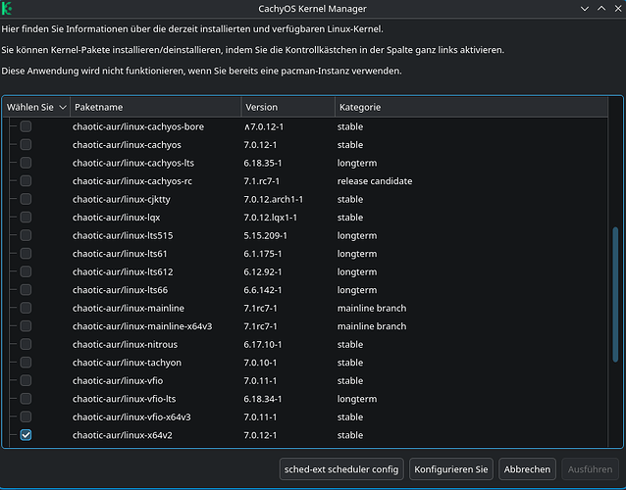Select checkbox for linux-lts61

point(26,254)
